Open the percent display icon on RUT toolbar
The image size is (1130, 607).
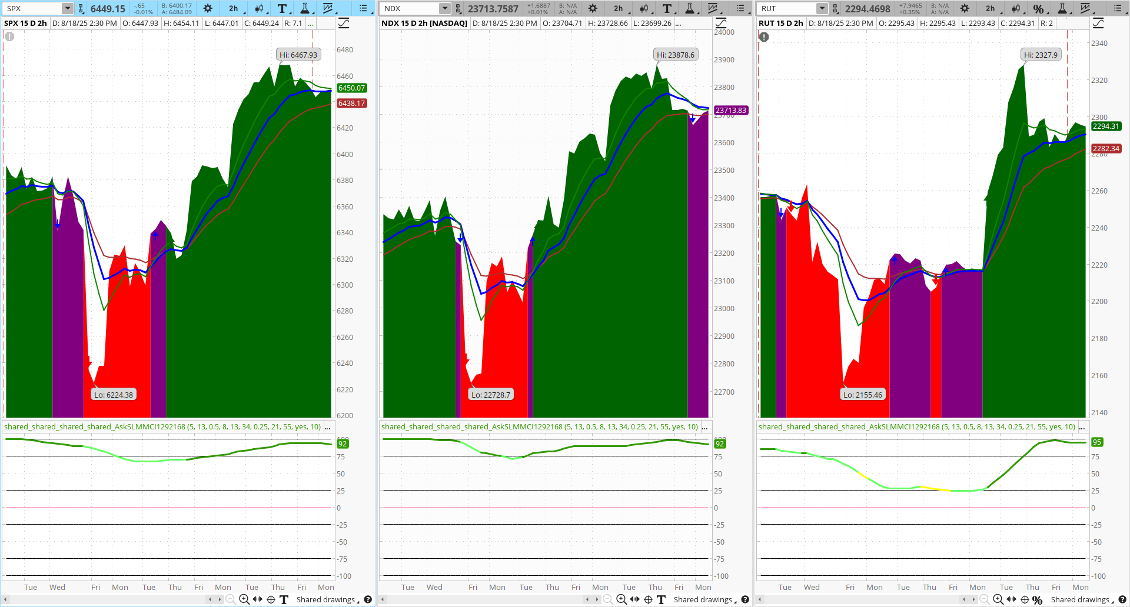pos(1039,8)
